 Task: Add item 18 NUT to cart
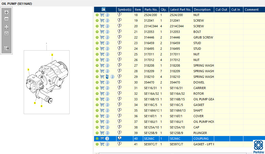102,15
